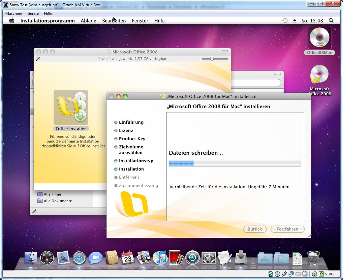Viewport: 343px width, 280px height.
Task: Open System Preferences gear in dock
Action: pos(208,258)
